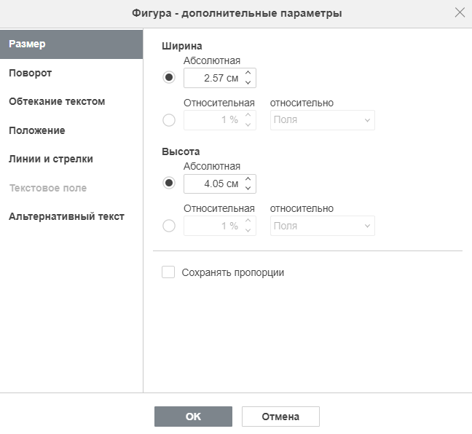Image resolution: width=472 pixels, height=434 pixels.
Task: Decrease absolute width with down arrow
Action: (x=248, y=83)
